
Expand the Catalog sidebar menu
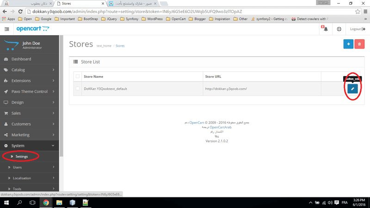(x=30, y=70)
